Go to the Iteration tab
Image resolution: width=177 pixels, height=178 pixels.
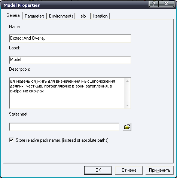[x=100, y=16]
